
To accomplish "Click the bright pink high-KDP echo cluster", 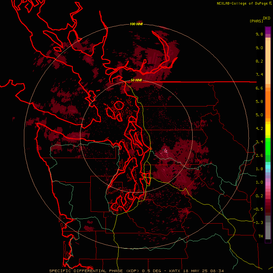I will pyautogui.click(x=165, y=150).
